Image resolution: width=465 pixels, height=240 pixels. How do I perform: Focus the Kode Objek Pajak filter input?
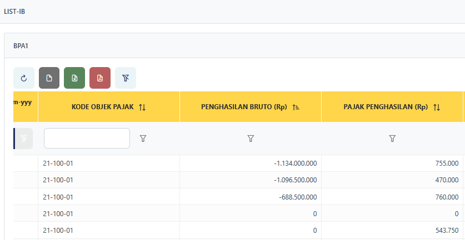coord(87,138)
